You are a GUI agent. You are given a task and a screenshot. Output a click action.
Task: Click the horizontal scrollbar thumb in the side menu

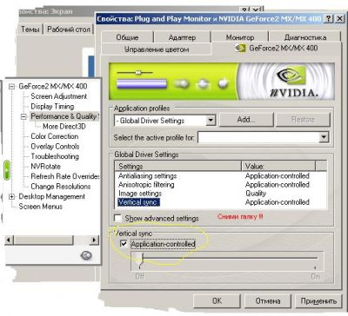(43, 240)
